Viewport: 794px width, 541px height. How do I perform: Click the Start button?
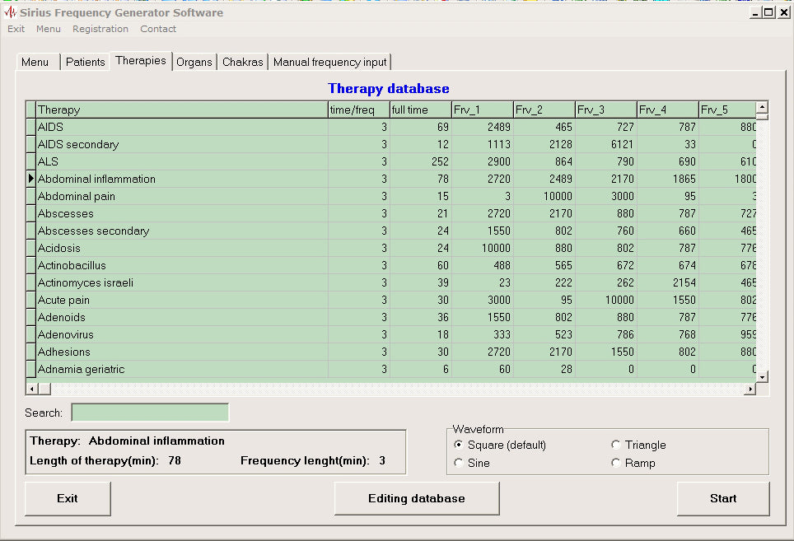723,498
